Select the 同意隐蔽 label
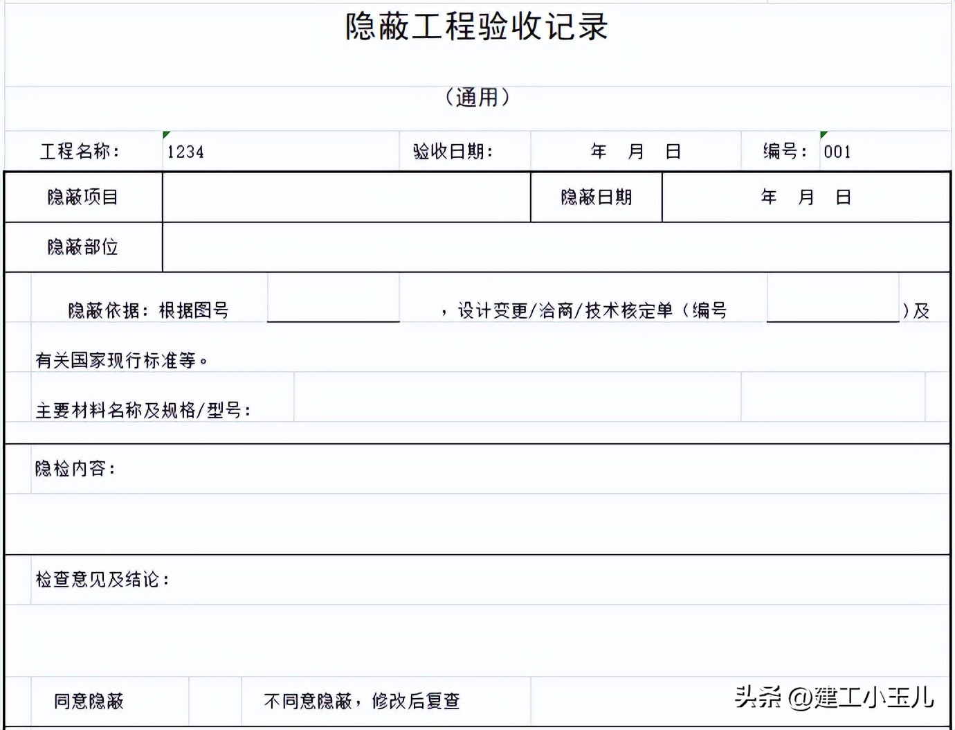955x730 pixels. (90, 701)
